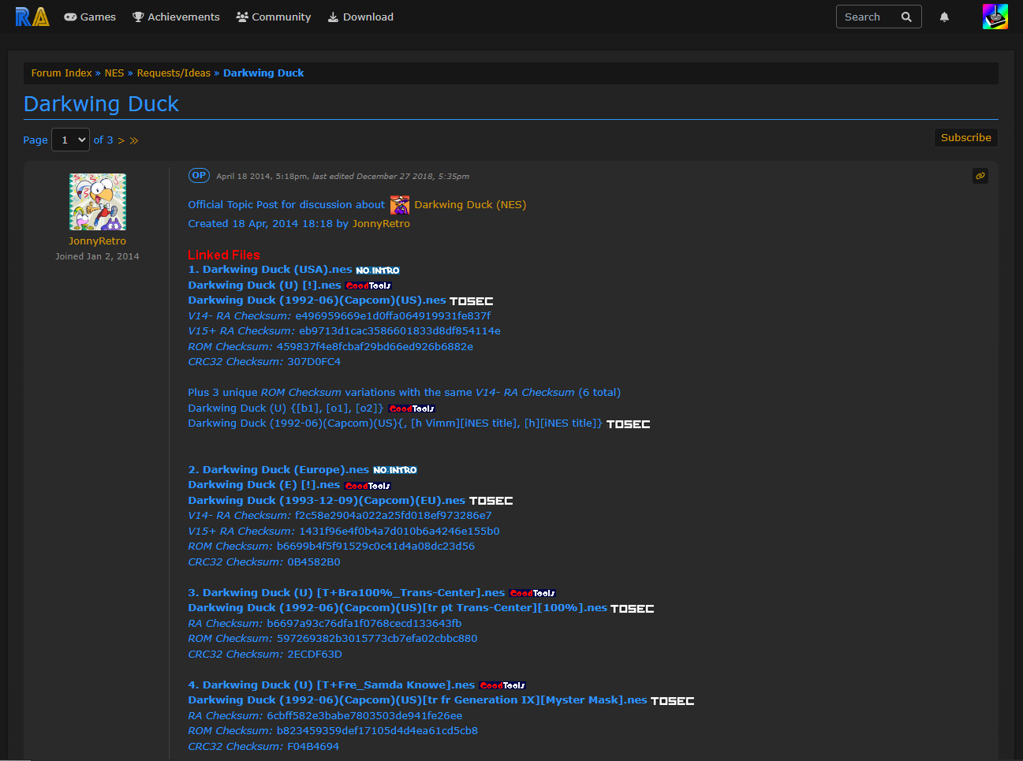
Task: Click CRC32 value 307D0FC4
Action: (x=314, y=362)
